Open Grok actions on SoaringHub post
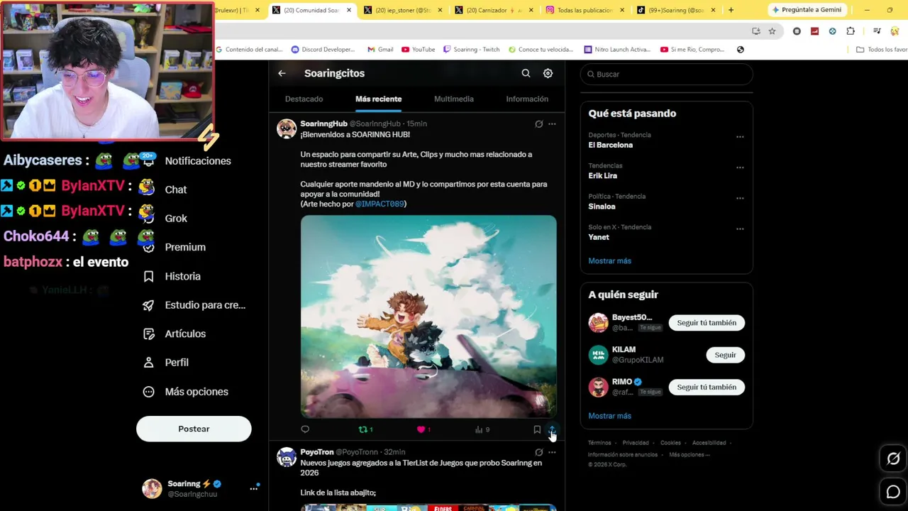The image size is (908, 511). 538,124
